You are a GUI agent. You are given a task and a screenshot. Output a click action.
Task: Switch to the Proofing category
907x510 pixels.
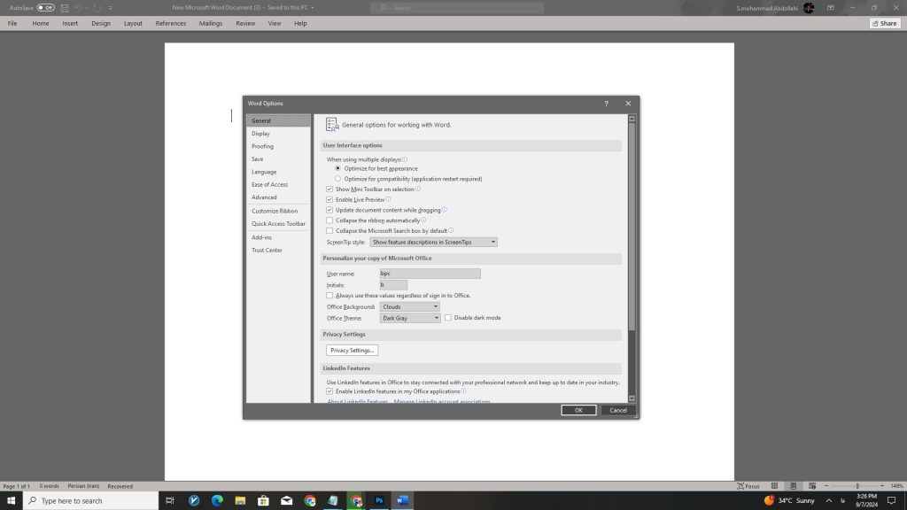point(262,146)
